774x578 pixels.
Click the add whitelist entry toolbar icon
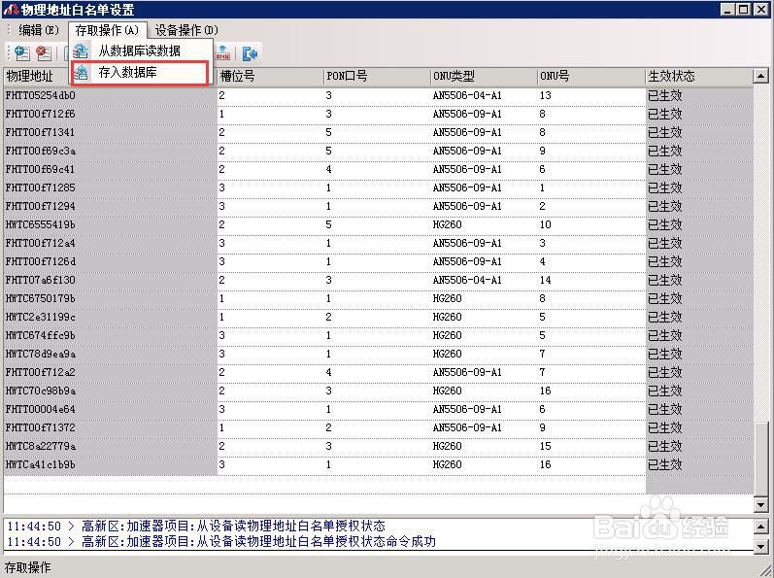pyautogui.click(x=22, y=52)
